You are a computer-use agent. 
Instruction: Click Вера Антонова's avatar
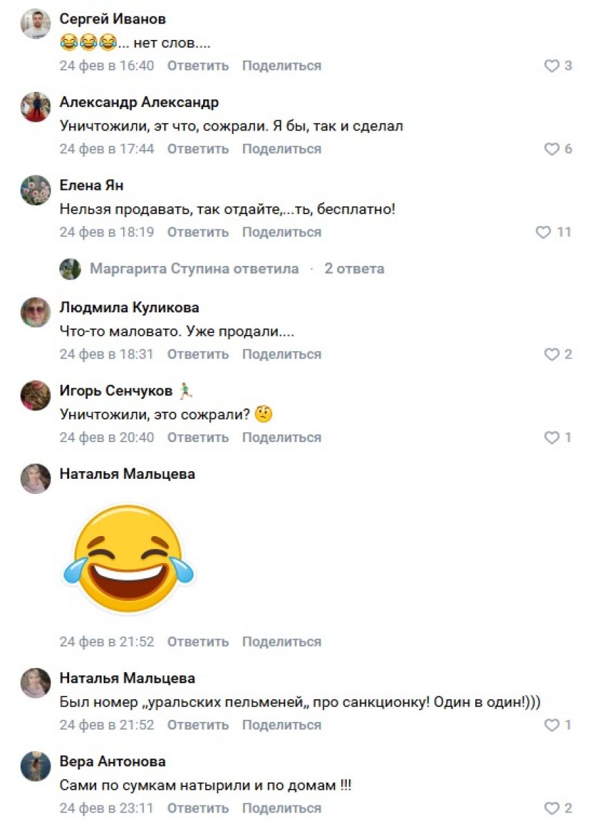[35, 766]
